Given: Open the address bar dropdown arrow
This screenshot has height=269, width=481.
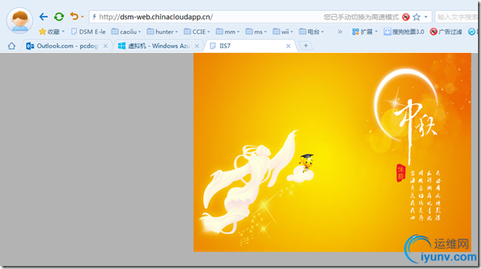Looking at the screenshot, I should tap(426, 17).
